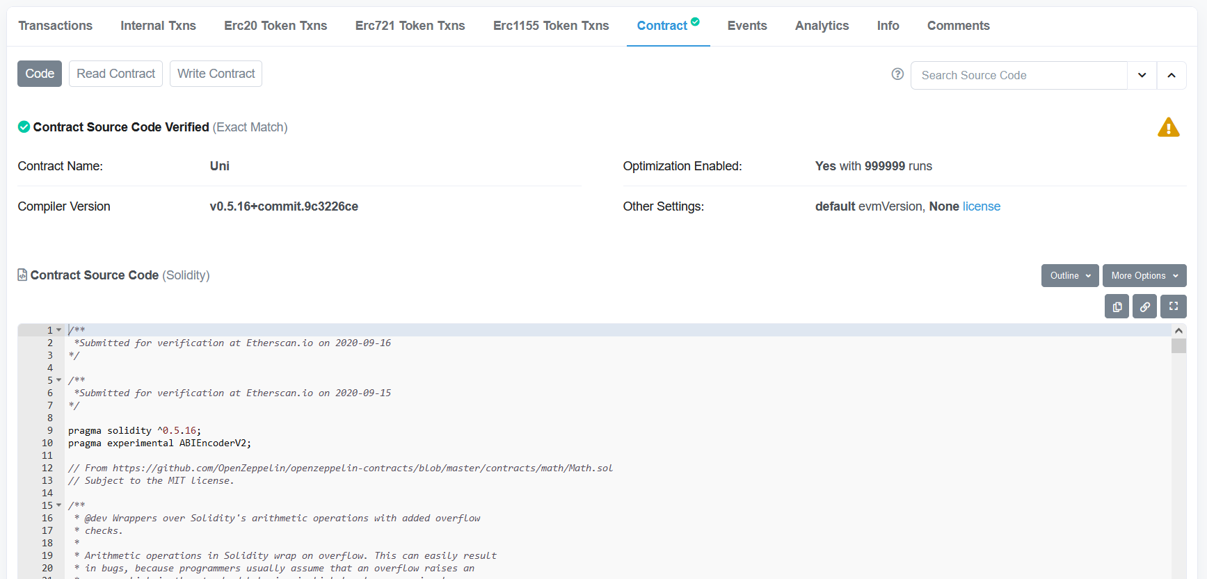The image size is (1207, 579).
Task: Click the search help question mark icon
Action: click(897, 74)
